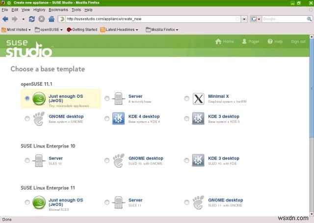
Task: Expand the Mozilla Firefox bookmarks folder
Action: point(162,29)
